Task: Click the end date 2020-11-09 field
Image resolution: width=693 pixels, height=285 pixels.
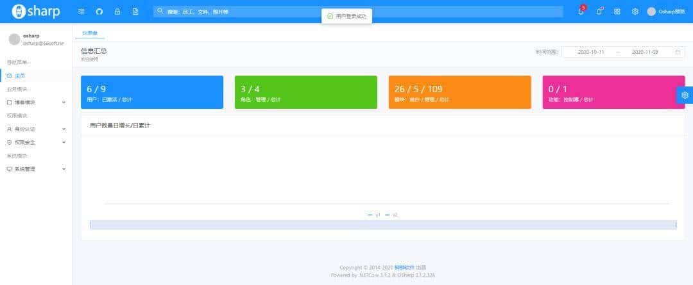Action: 645,52
